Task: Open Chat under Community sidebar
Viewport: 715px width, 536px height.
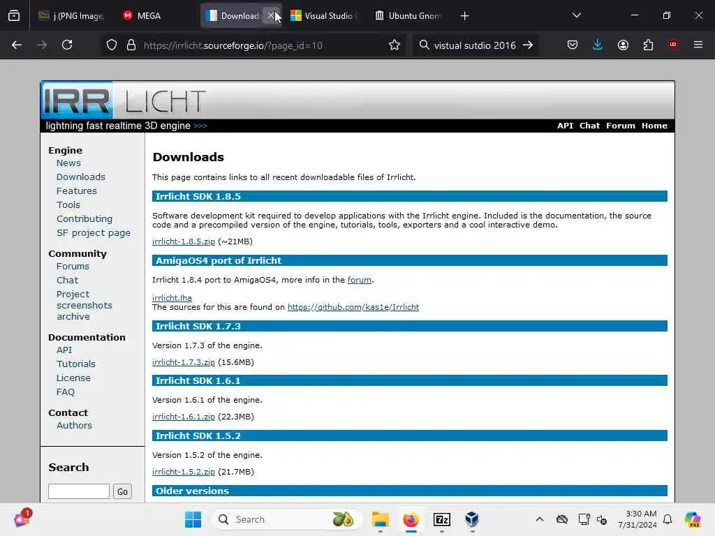Action: [67, 281]
